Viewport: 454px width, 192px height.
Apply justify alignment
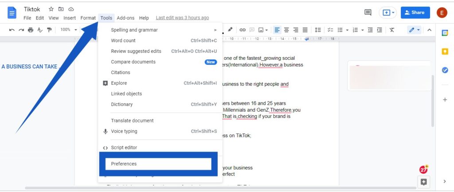pyautogui.click(x=305, y=30)
